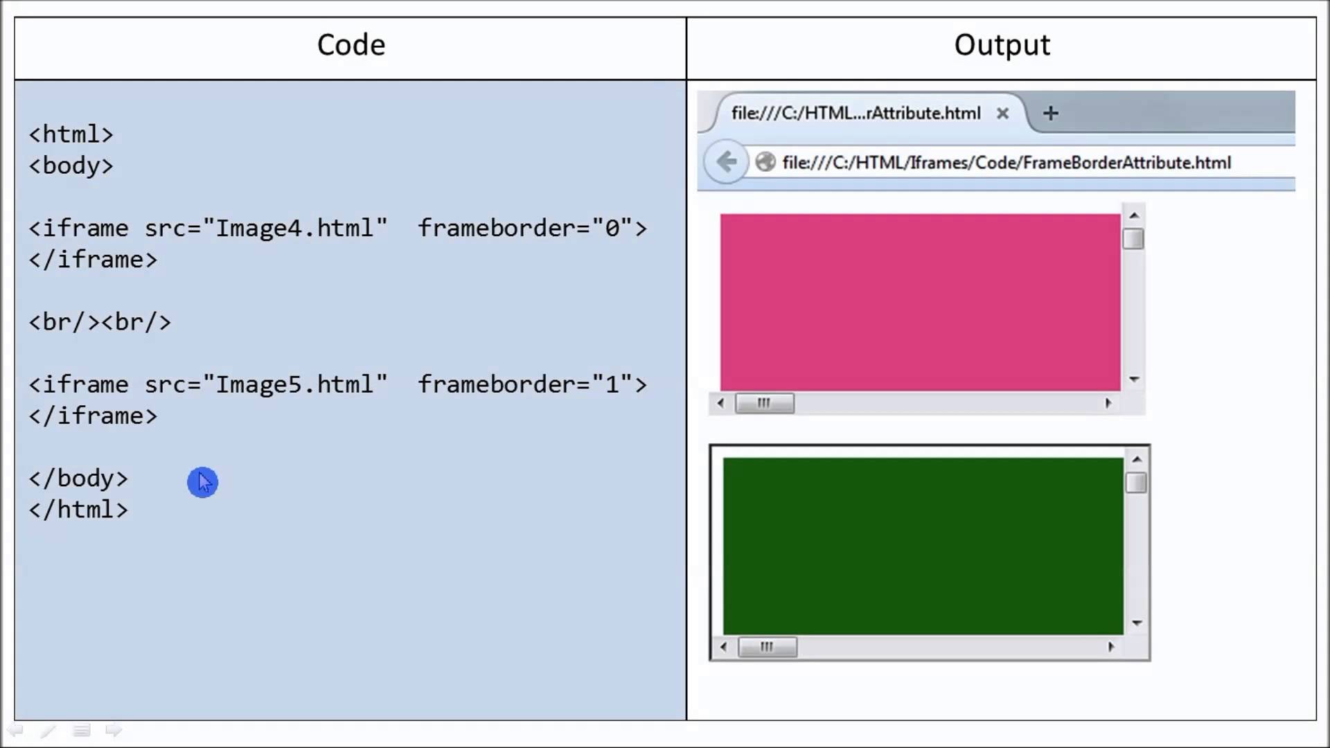Click the down scroll arrow of the green iframe

point(1137,623)
